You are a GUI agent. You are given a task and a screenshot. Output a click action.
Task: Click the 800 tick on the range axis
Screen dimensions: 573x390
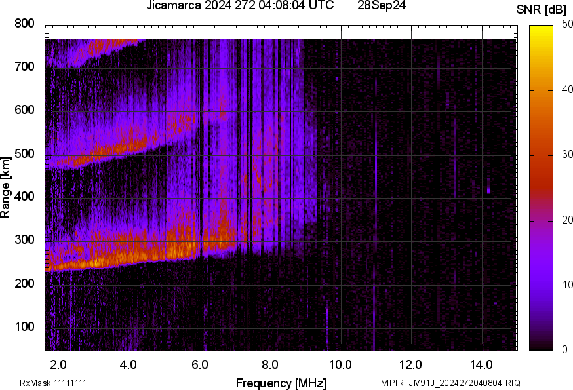(24, 24)
